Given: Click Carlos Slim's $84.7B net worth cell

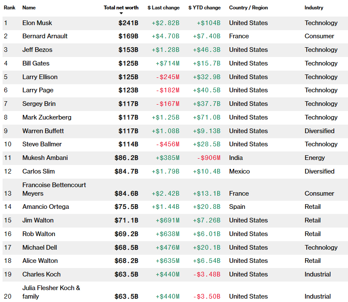Looking at the screenshot, I should point(126,171).
